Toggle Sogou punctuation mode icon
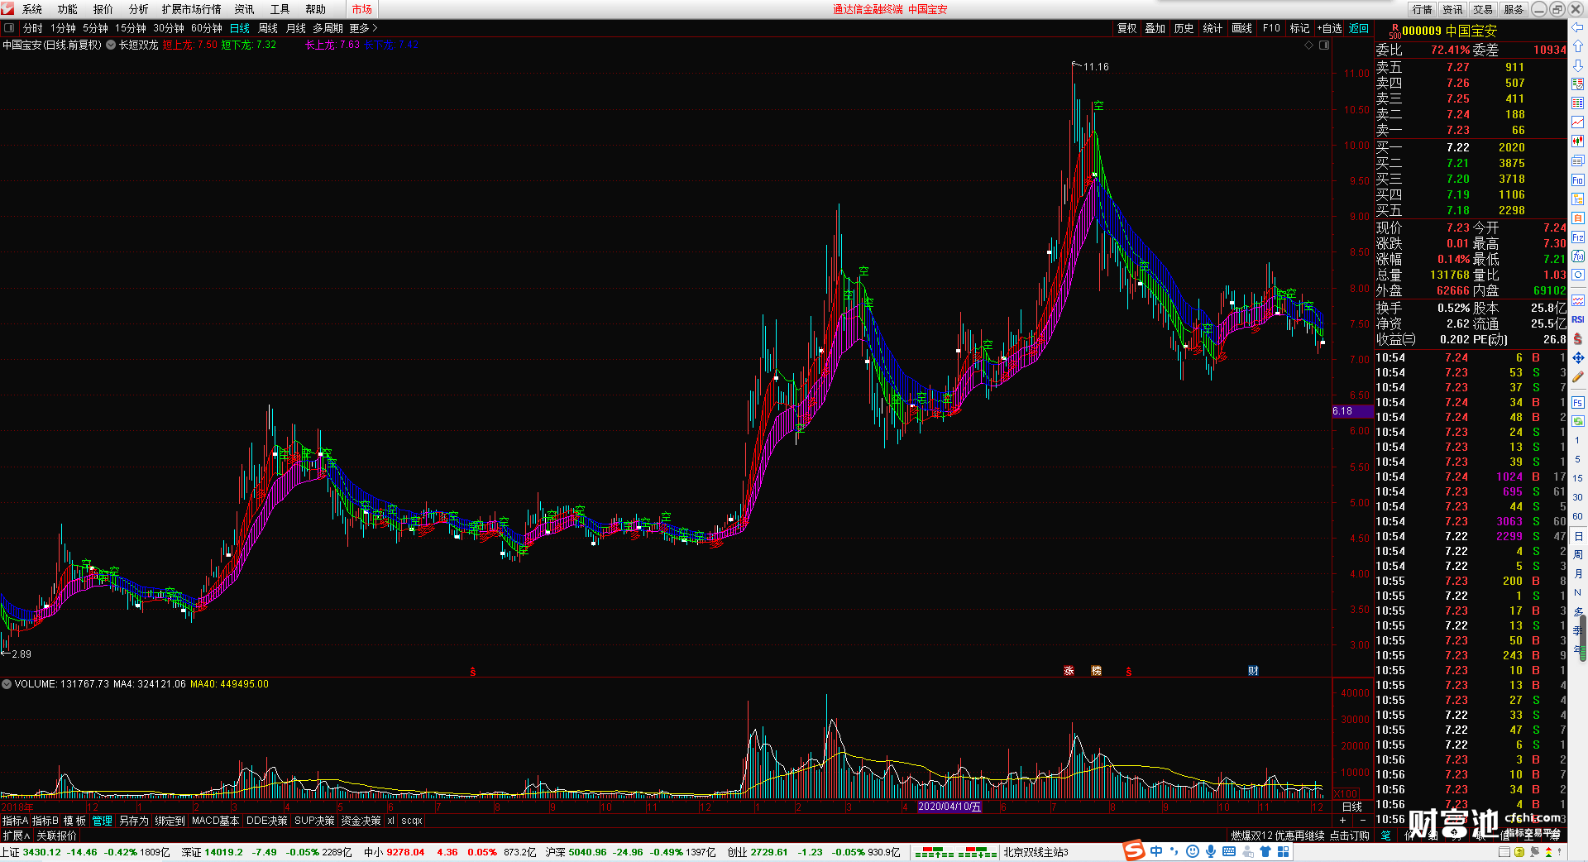The image size is (1588, 862). point(1174,851)
